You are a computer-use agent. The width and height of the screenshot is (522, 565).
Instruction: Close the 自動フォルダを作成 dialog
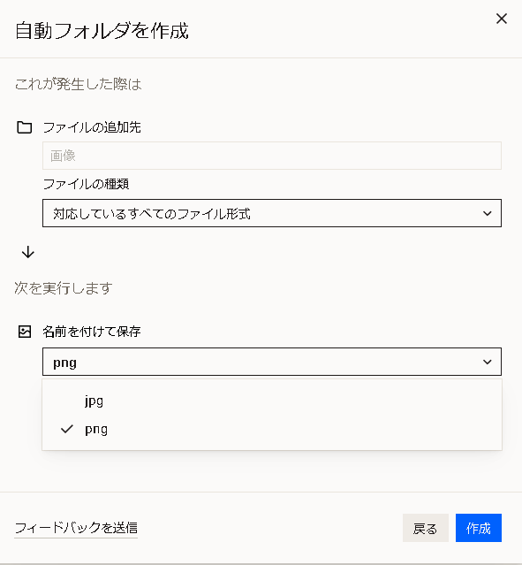point(502,19)
